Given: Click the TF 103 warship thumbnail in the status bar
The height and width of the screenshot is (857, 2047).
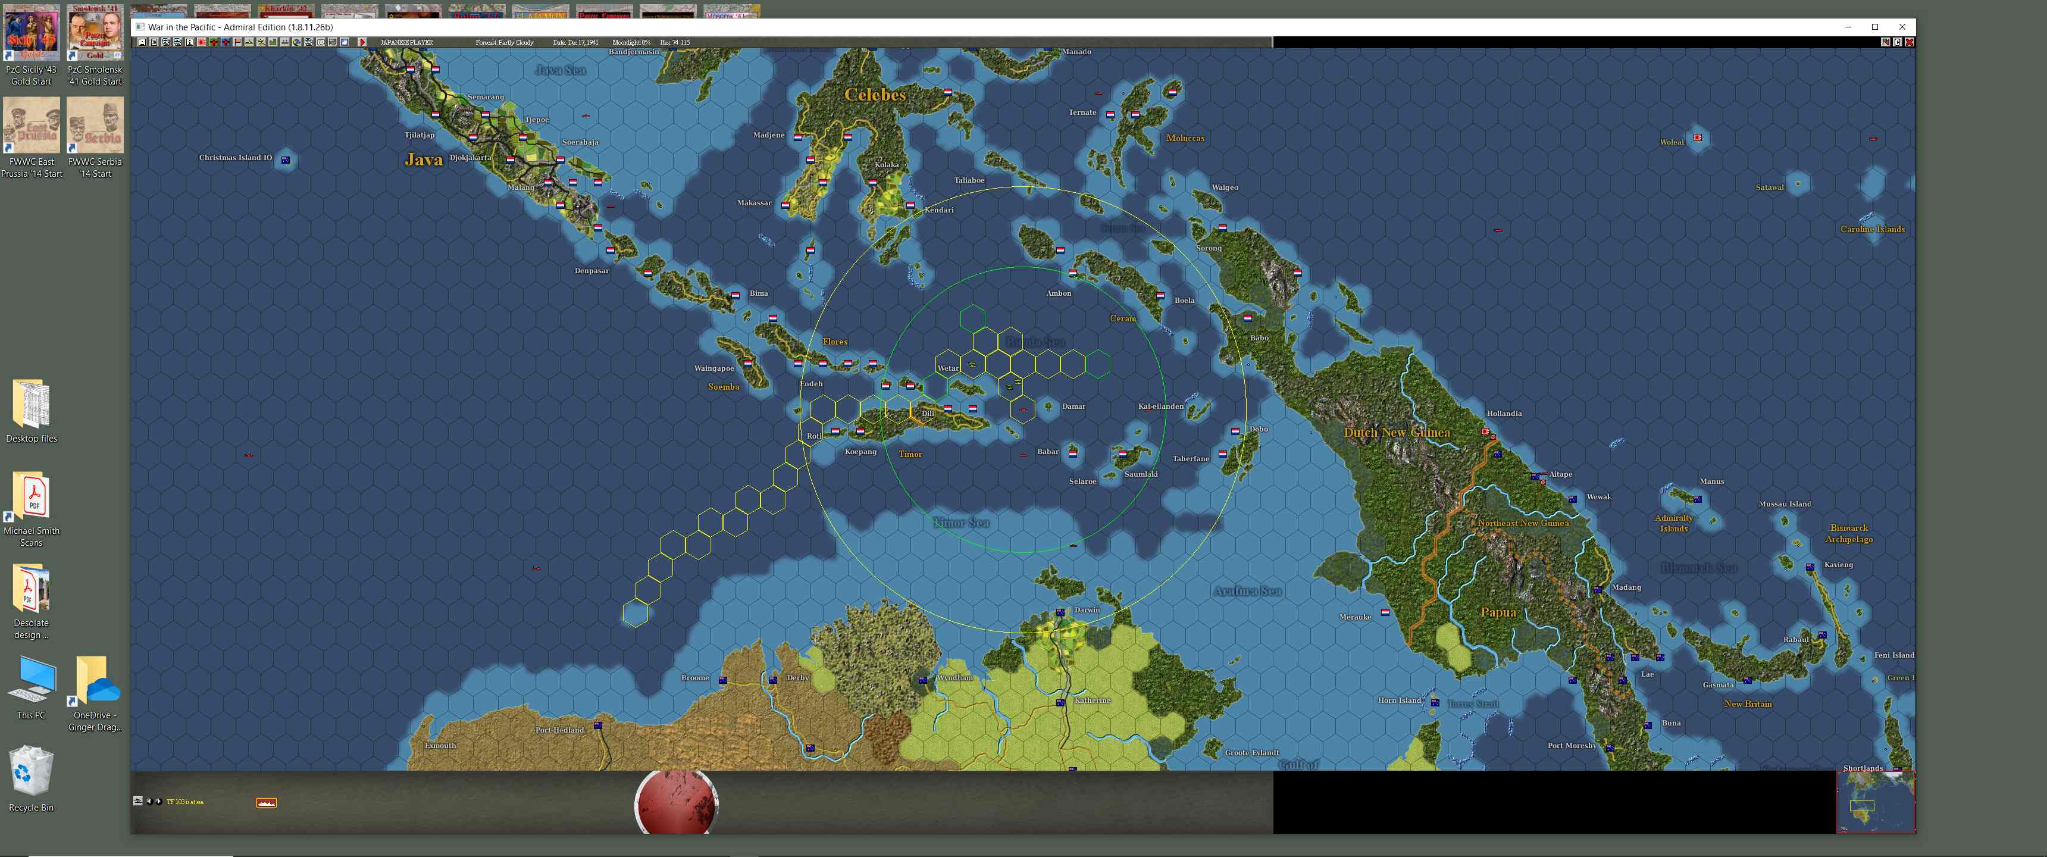Looking at the screenshot, I should [267, 801].
